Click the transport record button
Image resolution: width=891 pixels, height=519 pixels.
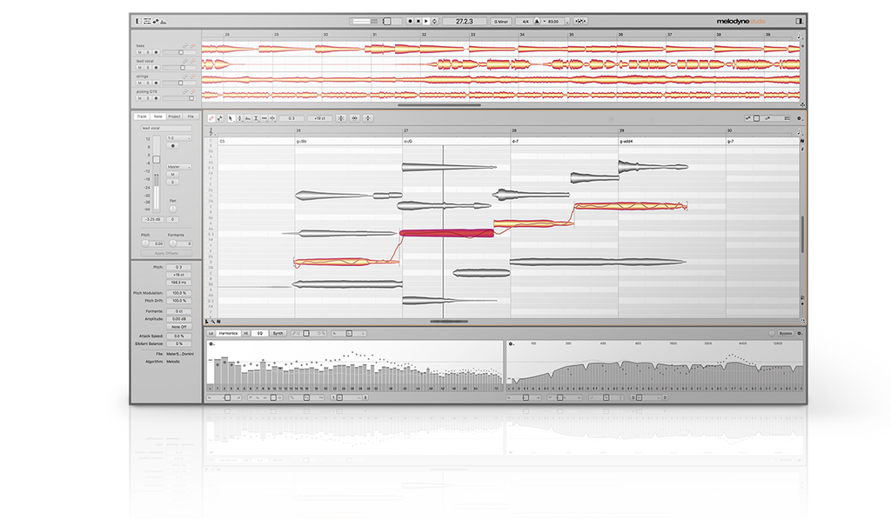[411, 21]
